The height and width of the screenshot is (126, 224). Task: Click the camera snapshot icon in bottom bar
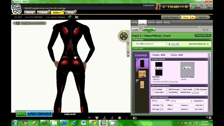[x=134, y=118]
